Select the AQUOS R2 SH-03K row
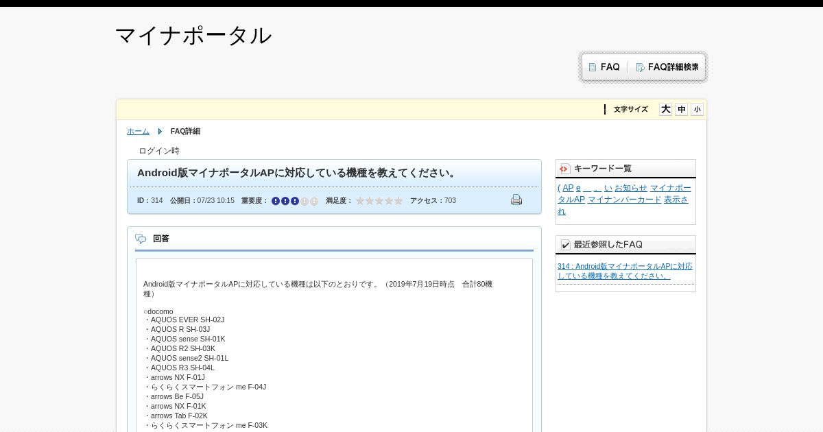The image size is (823, 432). [180, 348]
